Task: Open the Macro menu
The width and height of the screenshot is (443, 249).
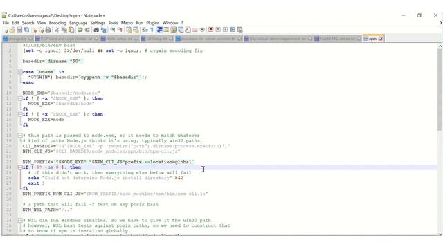Action: click(127, 23)
